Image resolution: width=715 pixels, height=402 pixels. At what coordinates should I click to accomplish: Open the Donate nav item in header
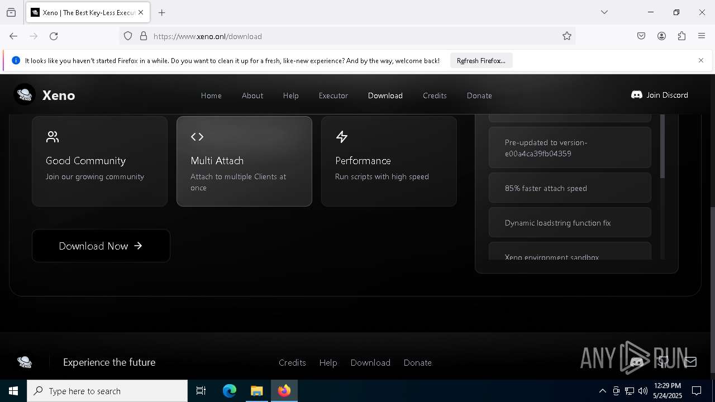click(479, 95)
